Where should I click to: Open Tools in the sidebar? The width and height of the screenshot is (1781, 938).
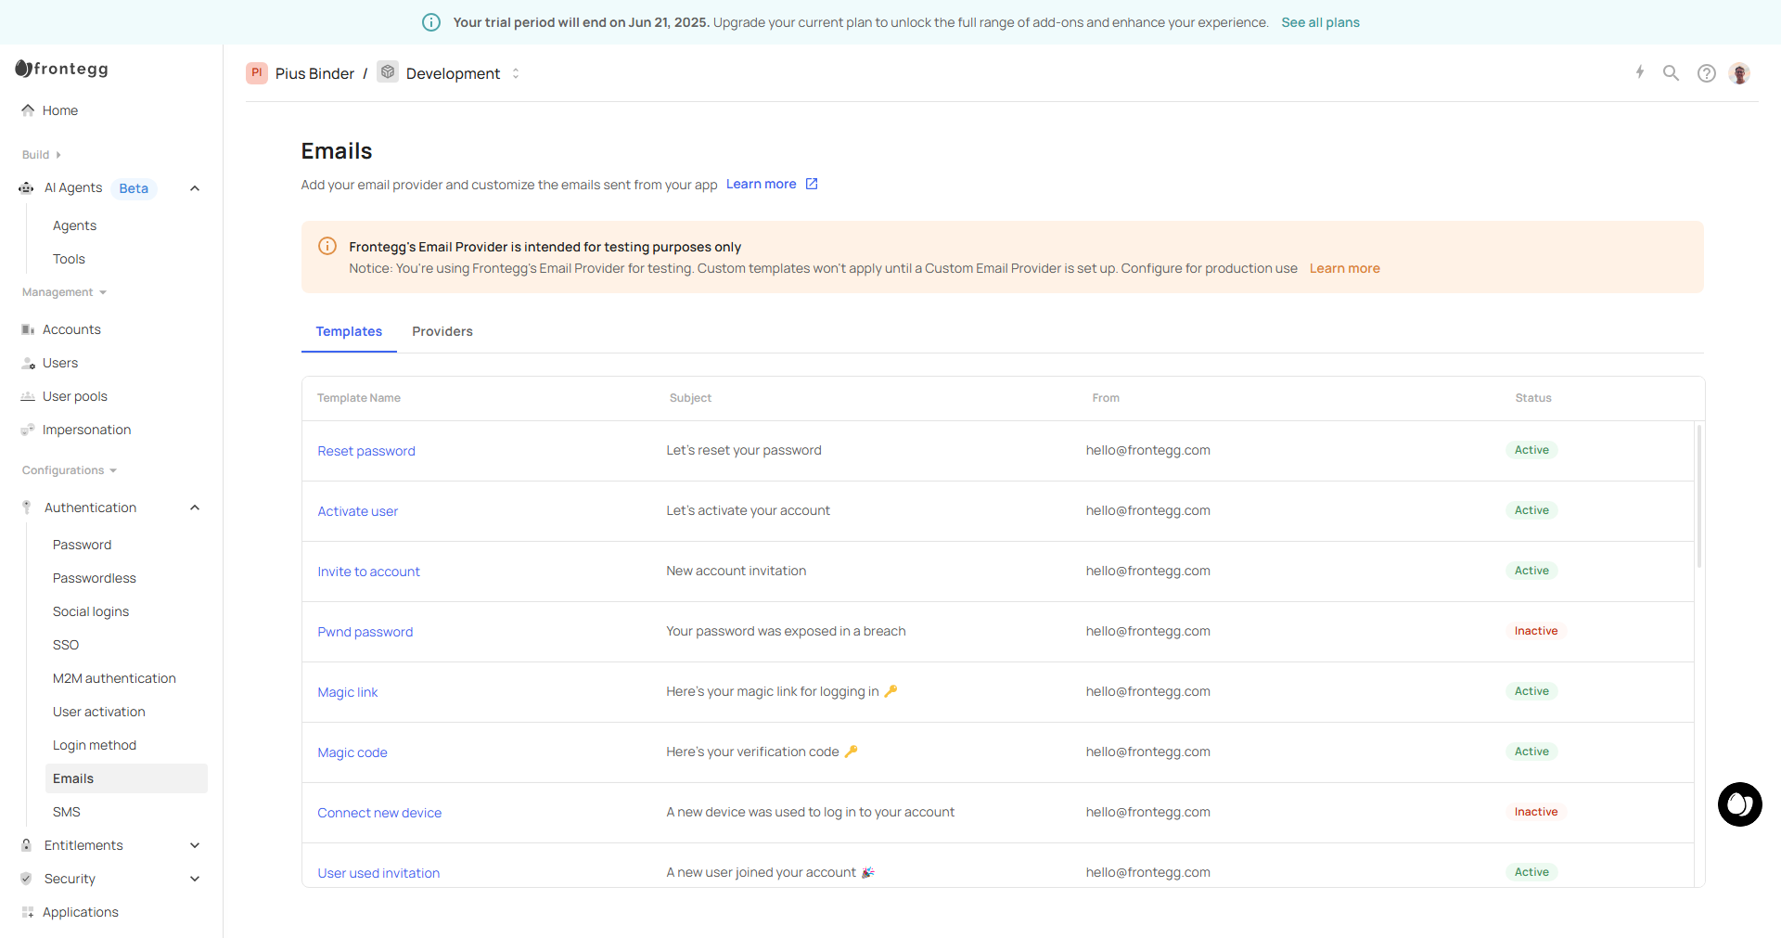69,259
